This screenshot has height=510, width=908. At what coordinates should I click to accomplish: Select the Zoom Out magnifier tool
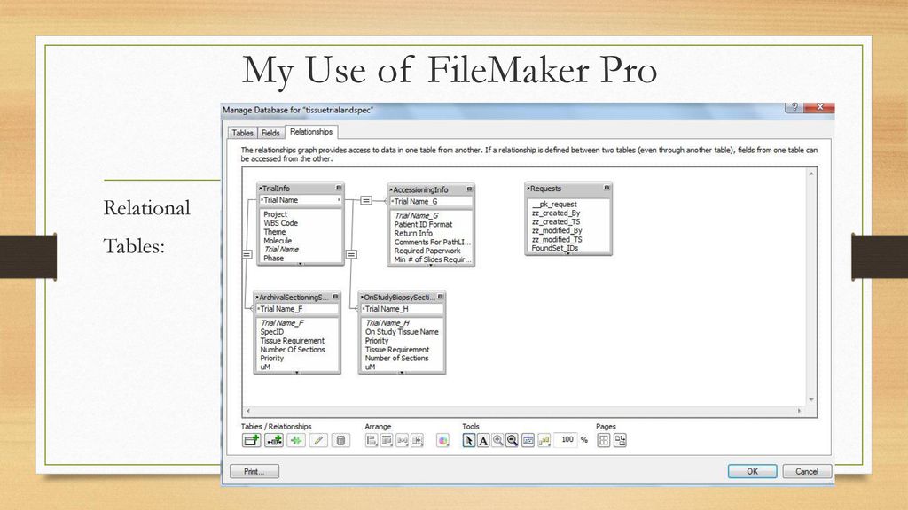tap(512, 441)
